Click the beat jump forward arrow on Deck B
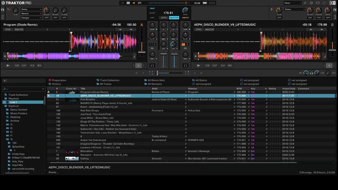 coord(322,30)
